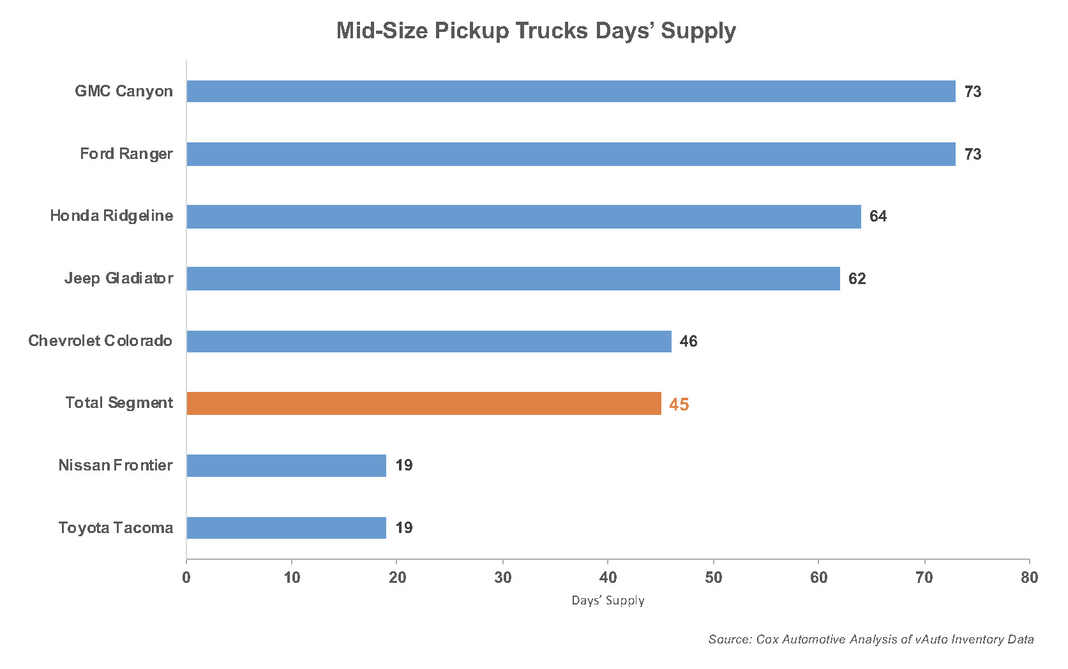This screenshot has width=1068, height=669.
Task: Select the 46 data label for Colorado
Action: [689, 342]
